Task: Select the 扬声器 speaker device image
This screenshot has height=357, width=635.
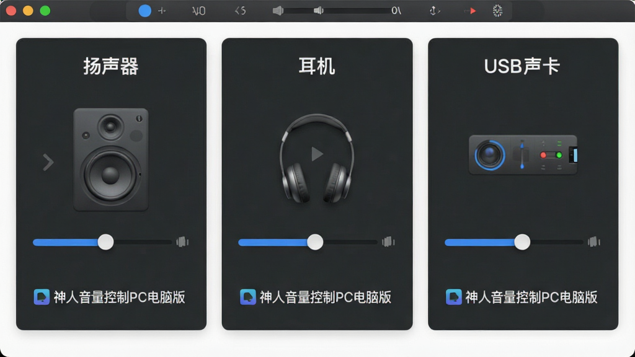Action: [x=110, y=159]
